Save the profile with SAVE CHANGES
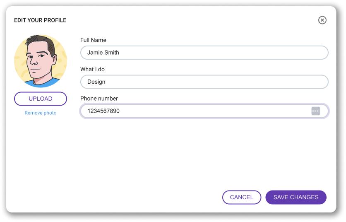 pos(296,197)
